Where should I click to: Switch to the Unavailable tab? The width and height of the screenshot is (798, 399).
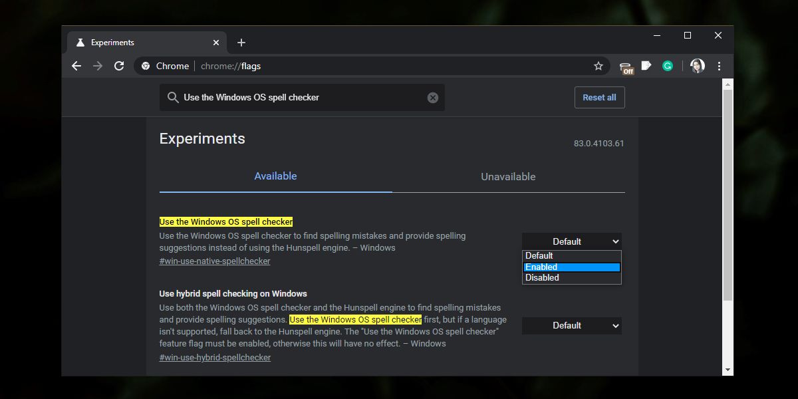tap(508, 176)
